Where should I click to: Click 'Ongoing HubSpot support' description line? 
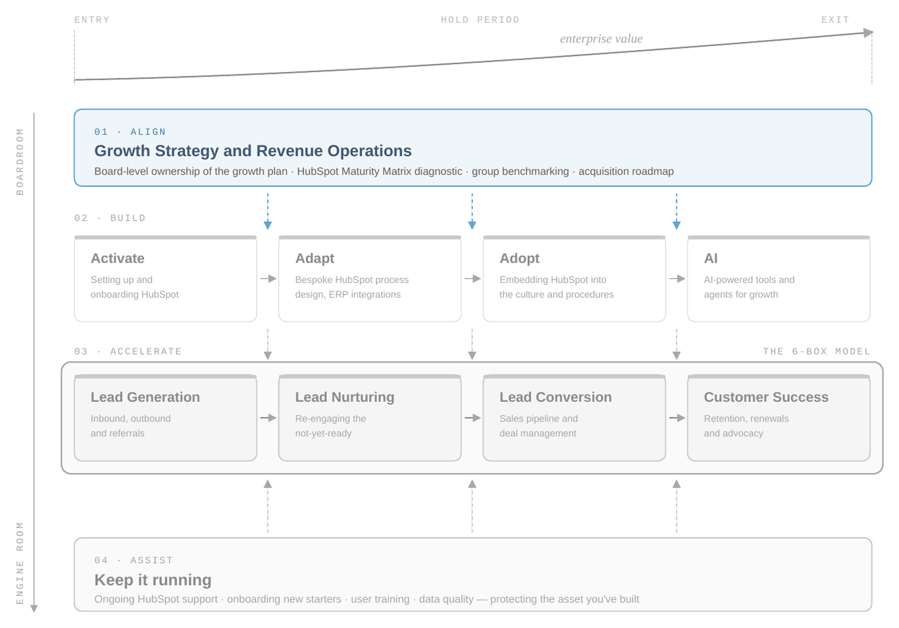[367, 599]
